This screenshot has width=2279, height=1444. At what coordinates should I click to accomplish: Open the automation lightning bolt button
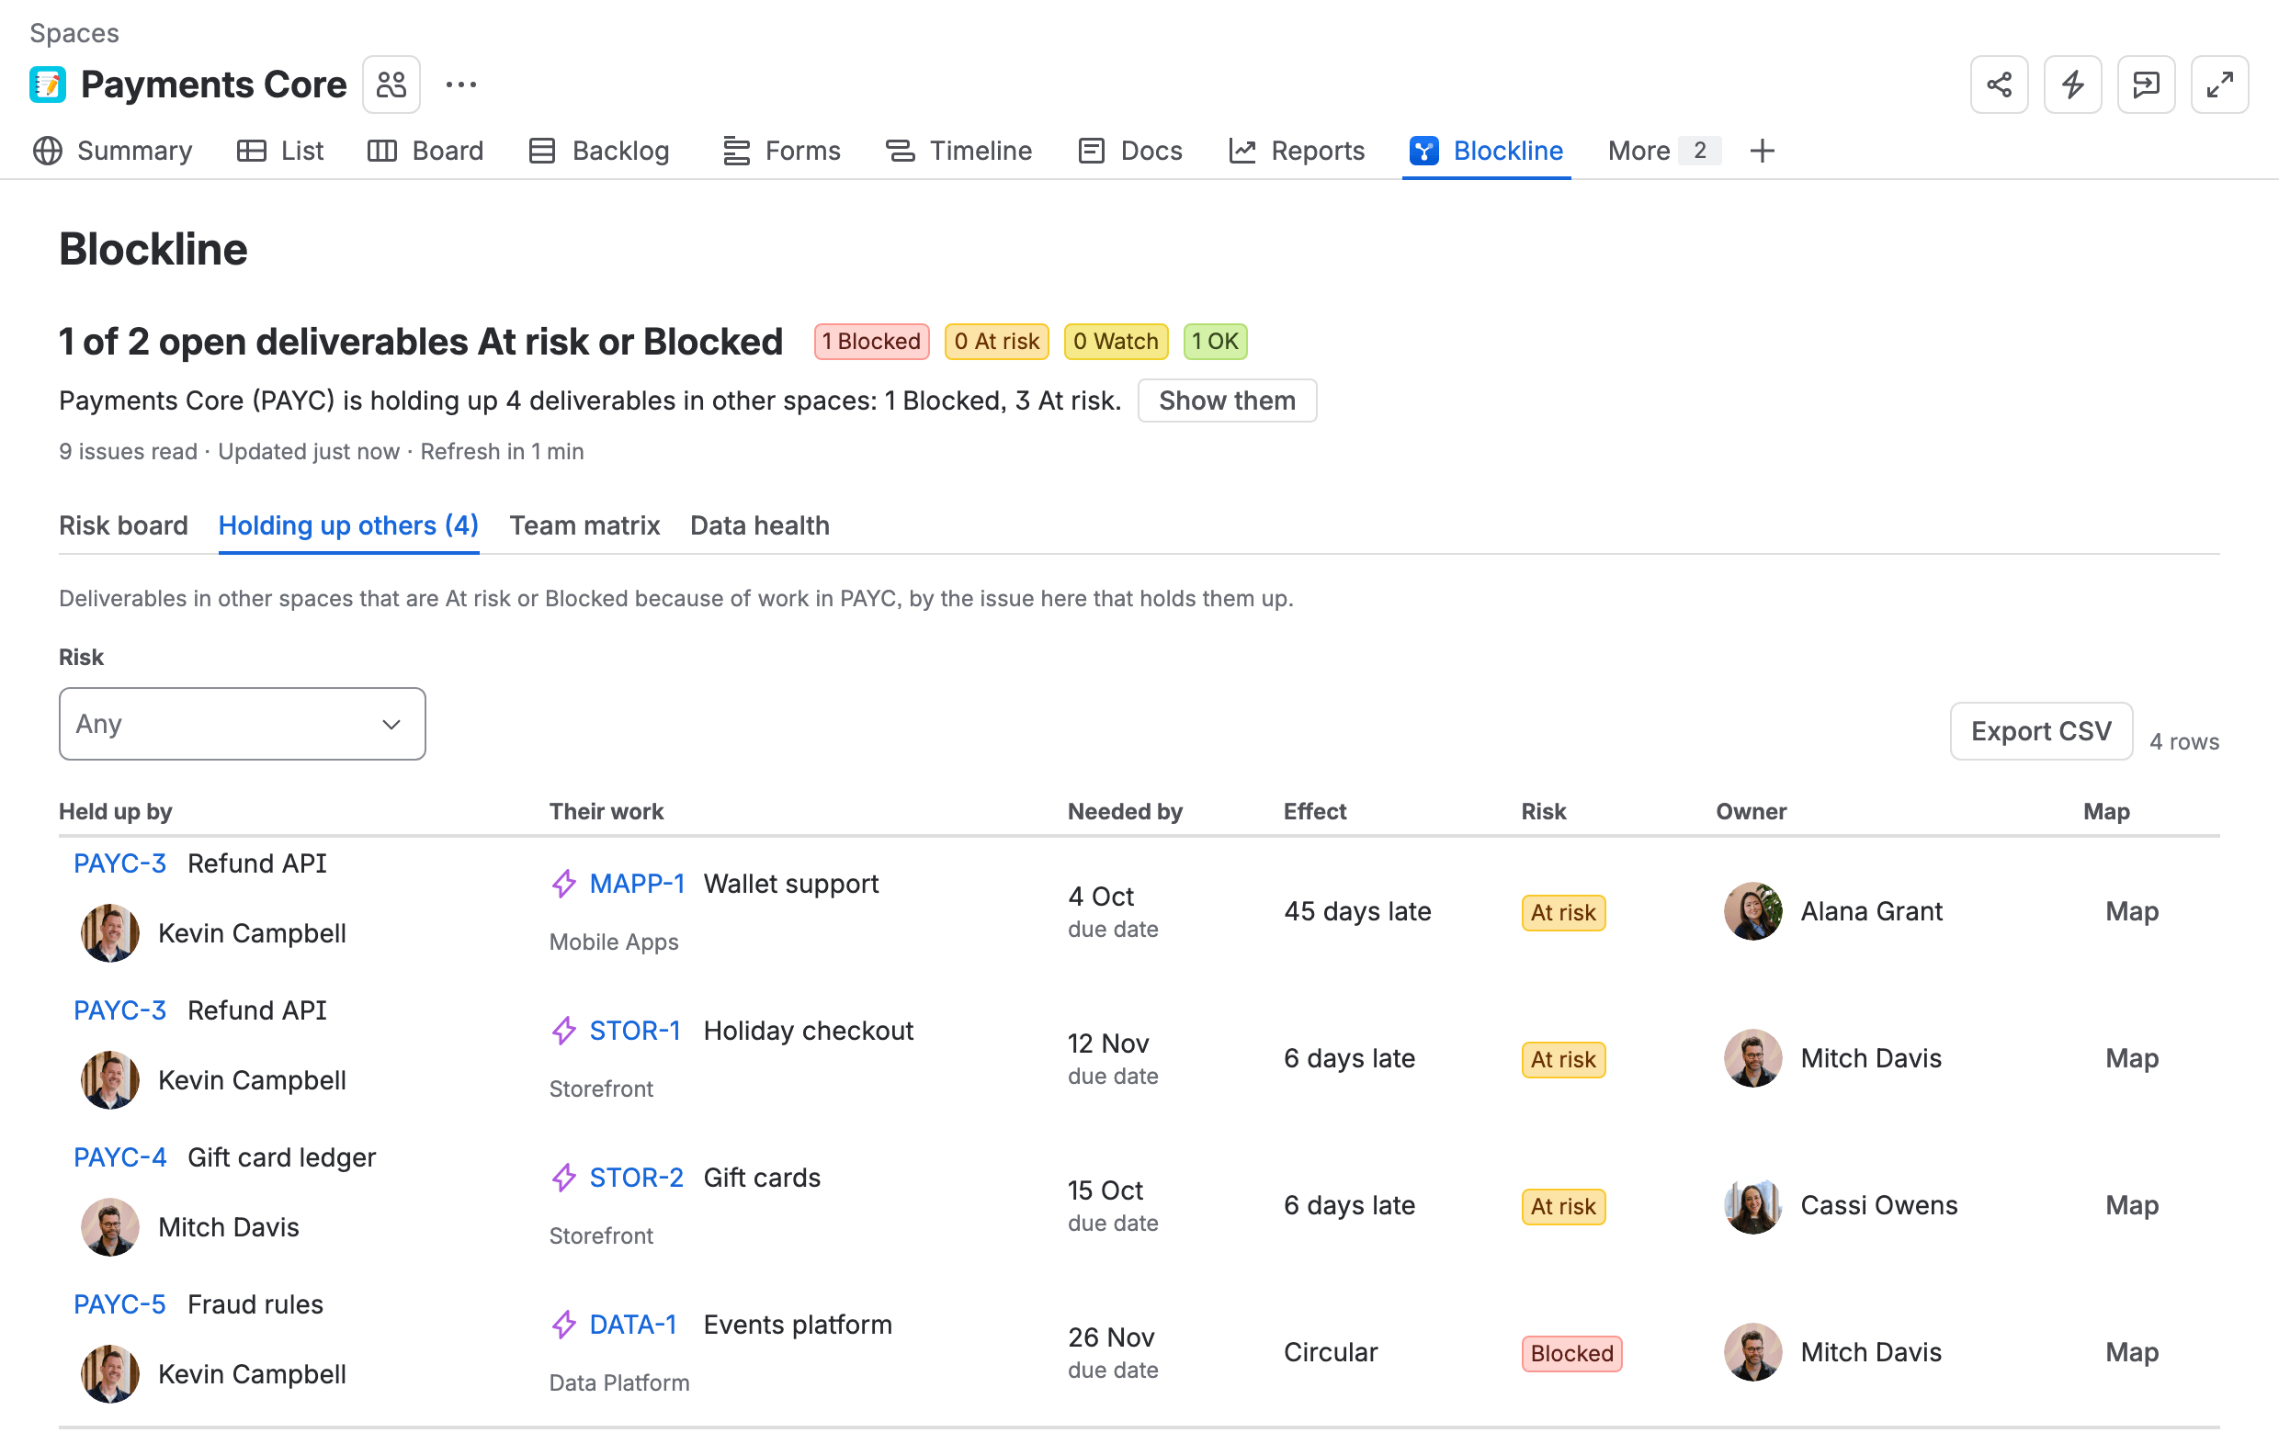pyautogui.click(x=2071, y=85)
